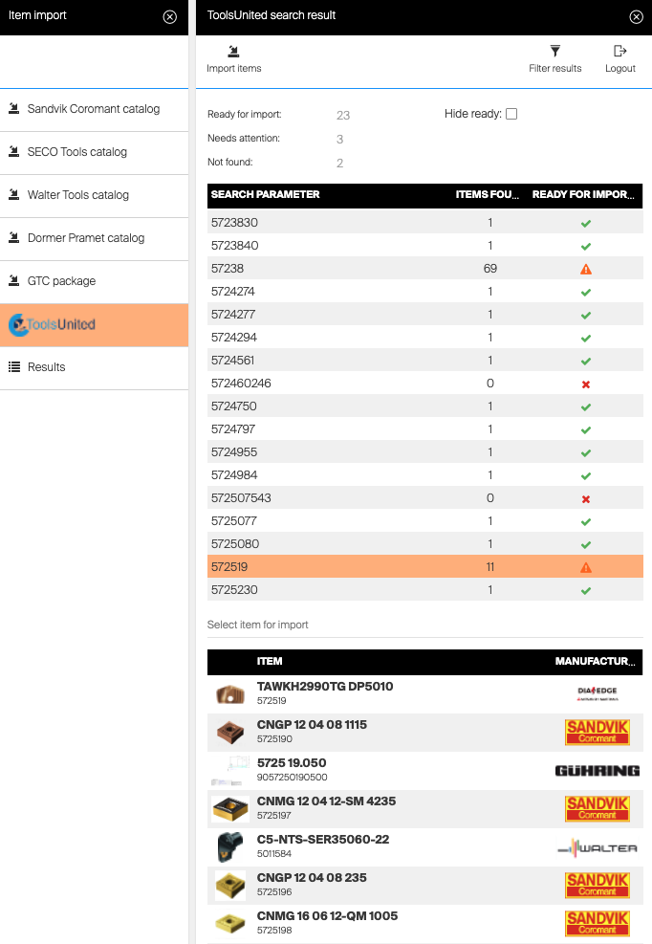Viewport: 652px width, 944px height.
Task: Select the Walter Tools catalog entry
Action: point(78,195)
